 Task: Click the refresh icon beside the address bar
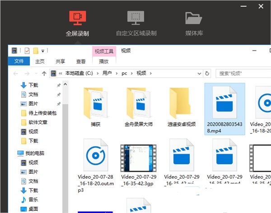[x=207, y=73]
